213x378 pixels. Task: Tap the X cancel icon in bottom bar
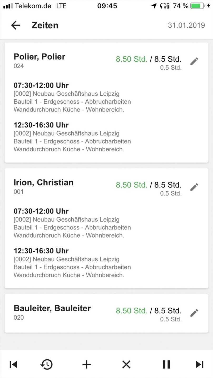click(x=126, y=364)
